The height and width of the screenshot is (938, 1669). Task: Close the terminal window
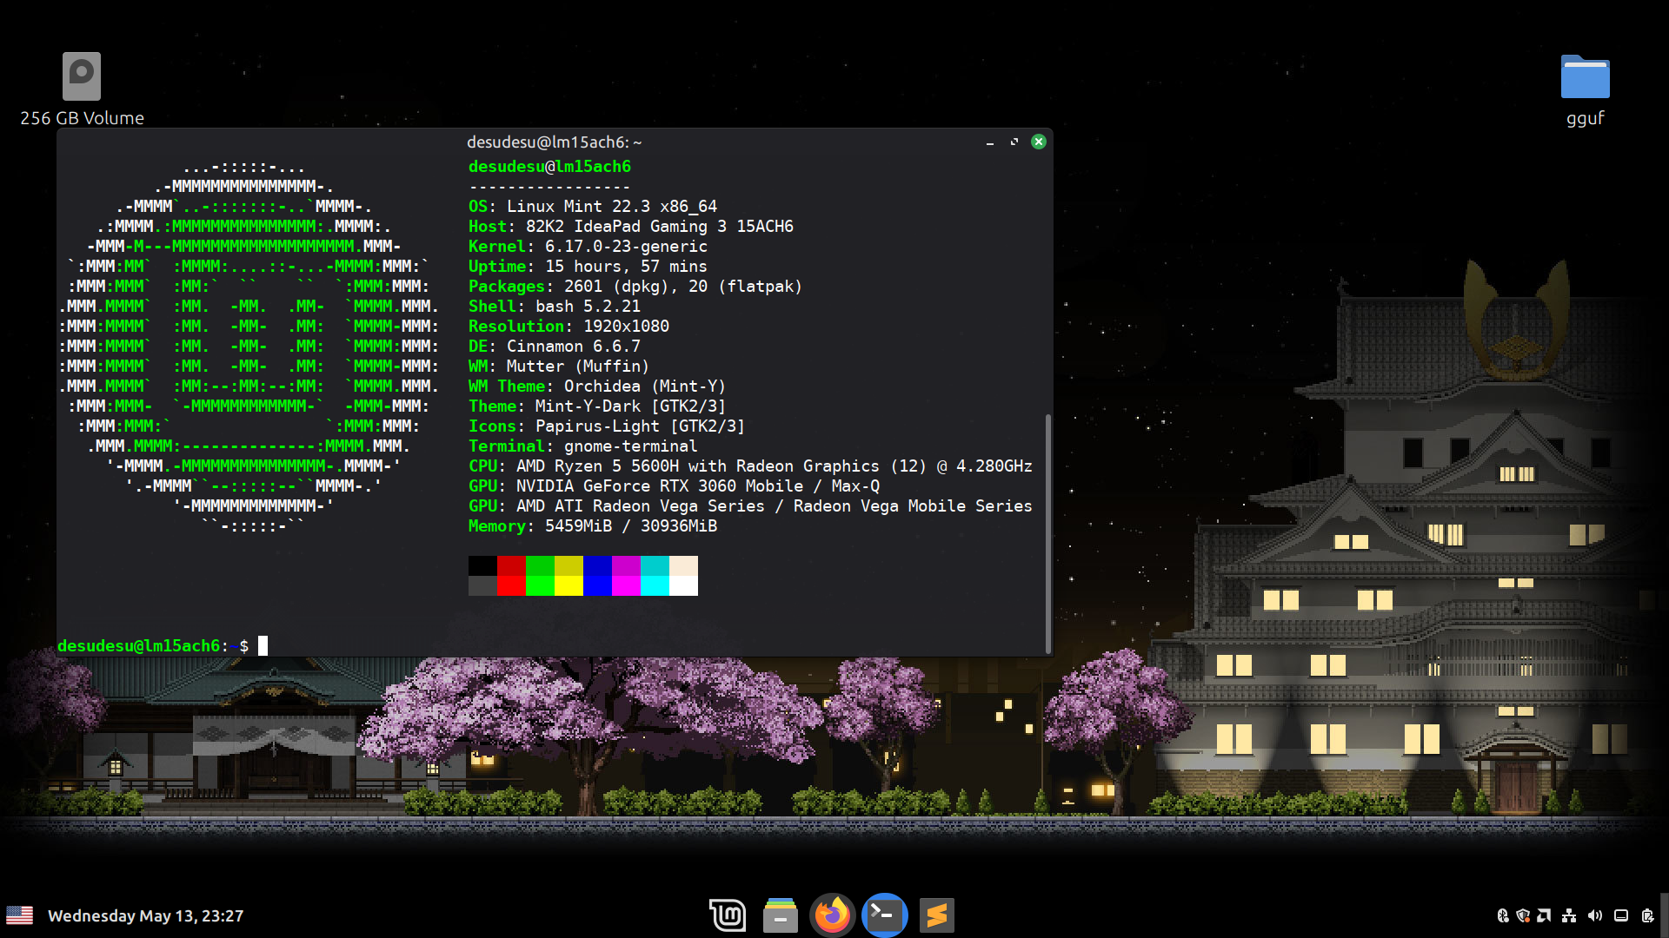click(x=1039, y=142)
